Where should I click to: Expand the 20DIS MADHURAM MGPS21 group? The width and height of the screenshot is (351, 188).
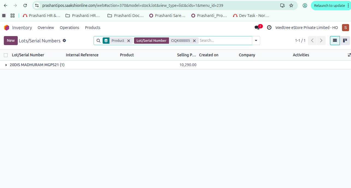click(x=6, y=65)
